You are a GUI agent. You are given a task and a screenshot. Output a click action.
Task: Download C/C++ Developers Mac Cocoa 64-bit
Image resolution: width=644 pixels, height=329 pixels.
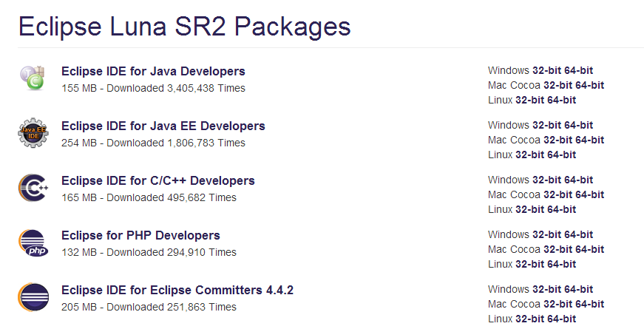589,194
